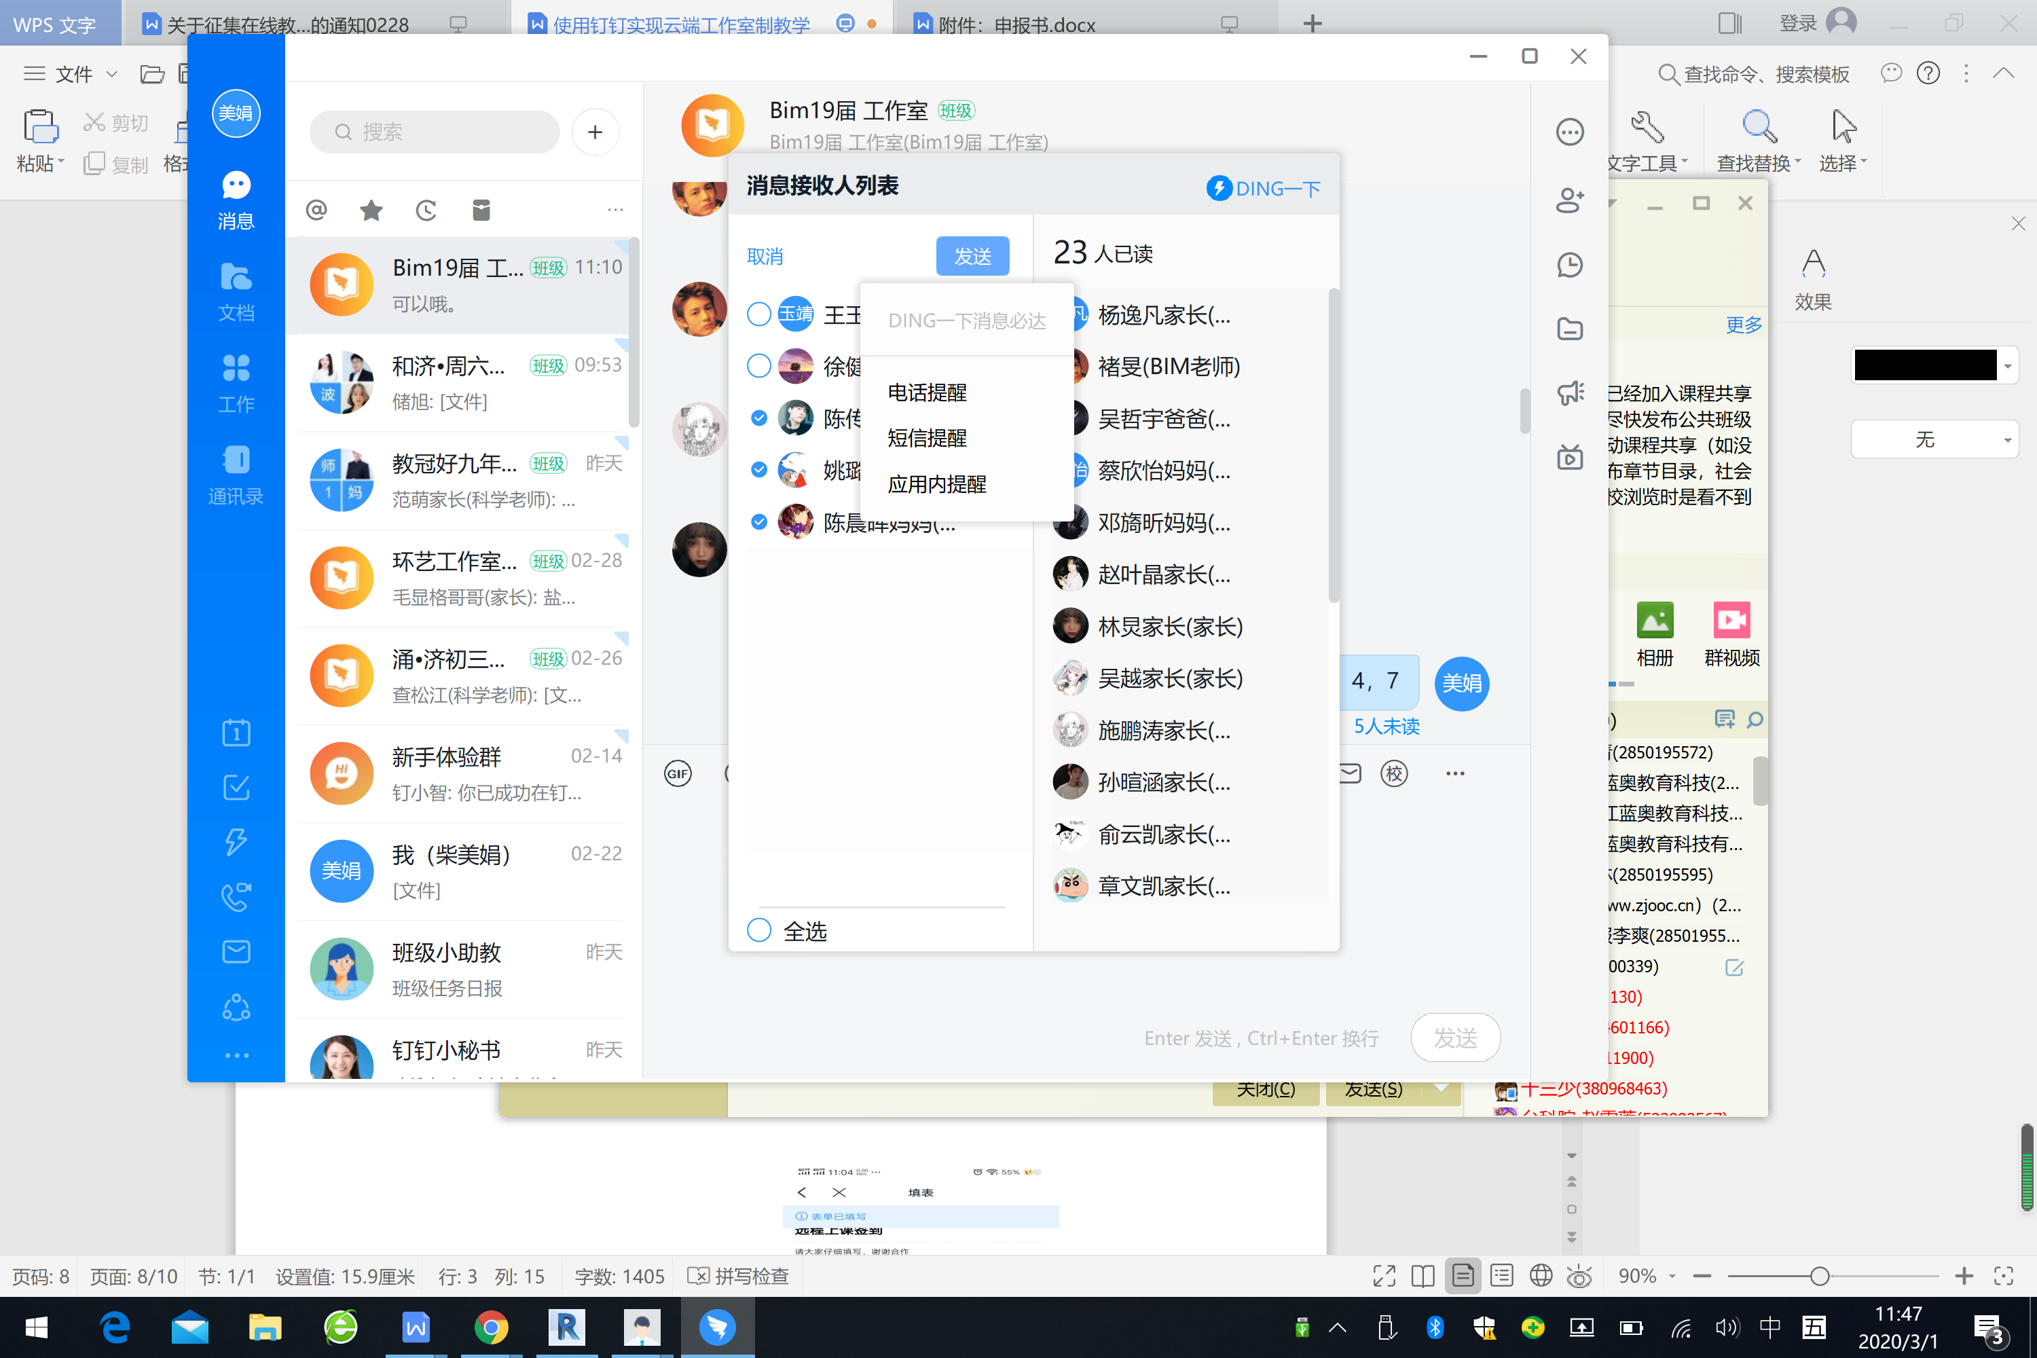Click the 取消 cancel link
The height and width of the screenshot is (1358, 2037).
(x=765, y=257)
